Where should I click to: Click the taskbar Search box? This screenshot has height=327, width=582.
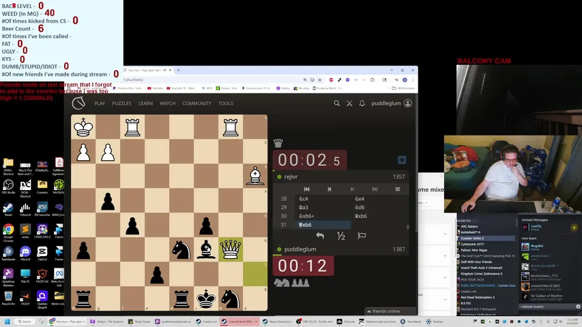(x=25, y=322)
